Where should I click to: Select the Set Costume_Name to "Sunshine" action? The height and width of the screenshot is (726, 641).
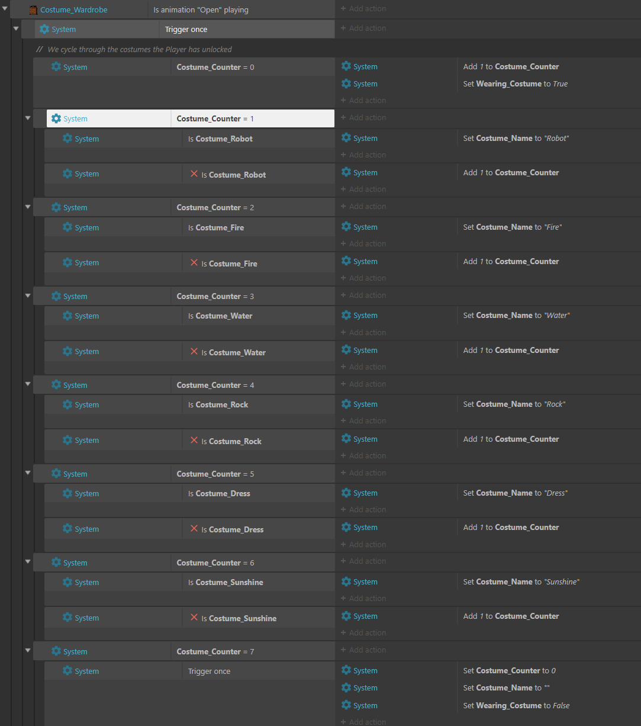[521, 582]
